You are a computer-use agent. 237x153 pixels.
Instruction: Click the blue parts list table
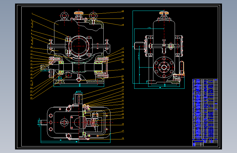205,112
